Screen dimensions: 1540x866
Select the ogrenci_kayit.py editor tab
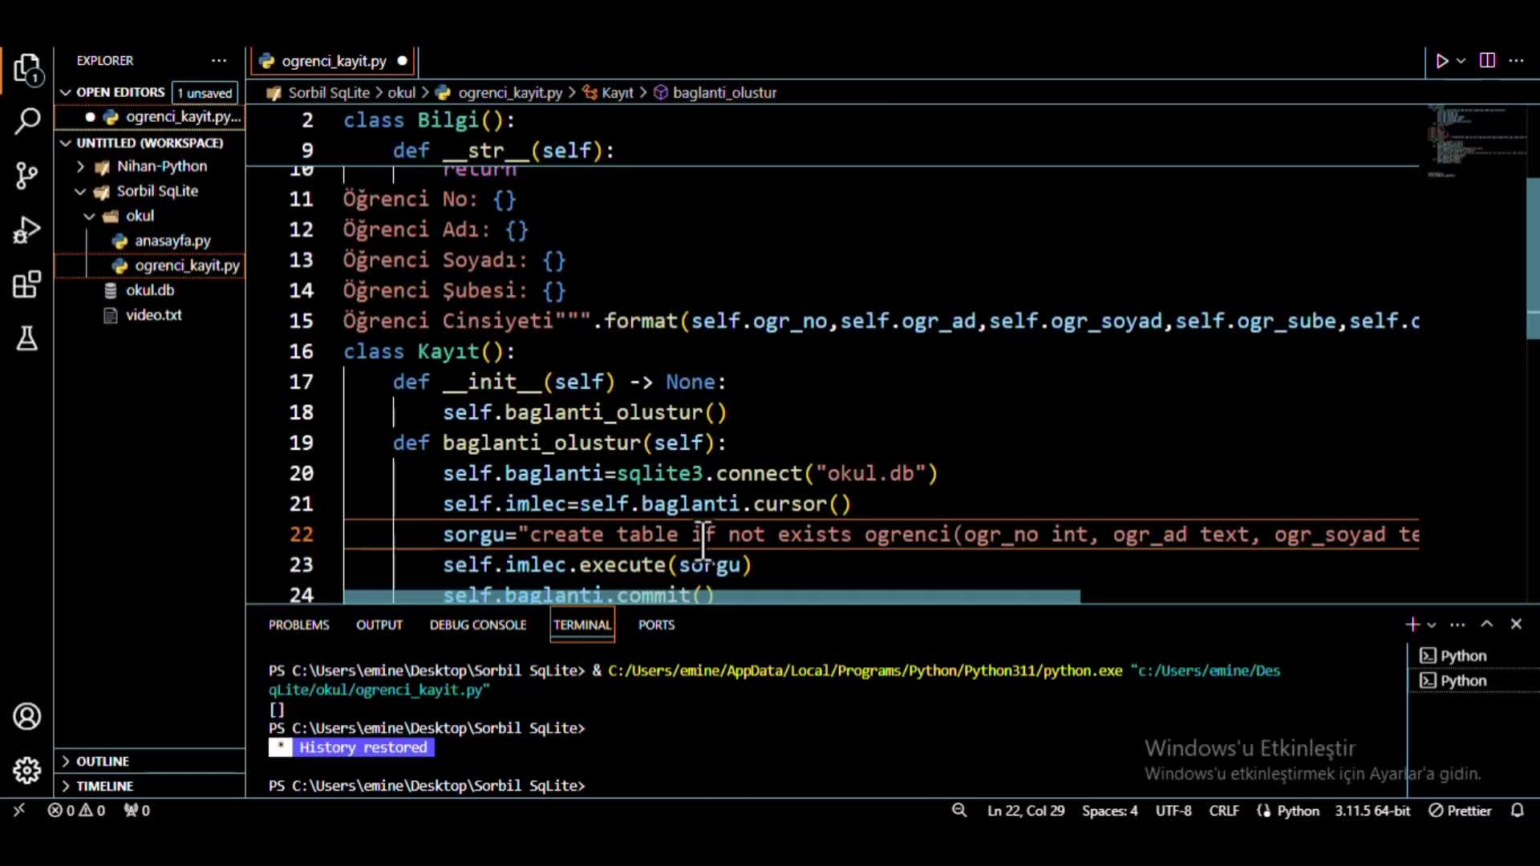(334, 61)
